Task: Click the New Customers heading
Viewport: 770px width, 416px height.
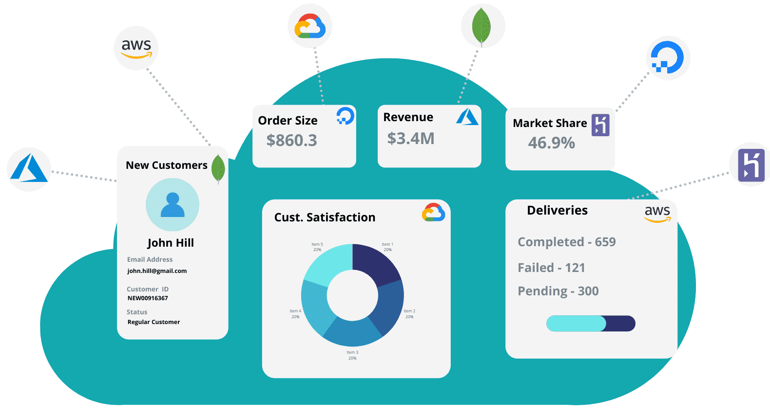Action: click(x=167, y=165)
